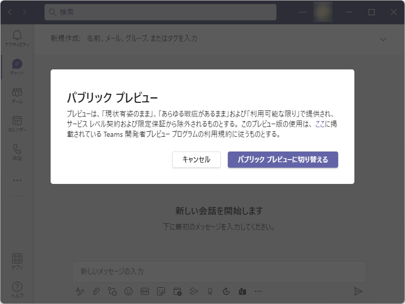405x304 pixels.
Task: Select the text formatting icon below the message box
Action: click(79, 291)
